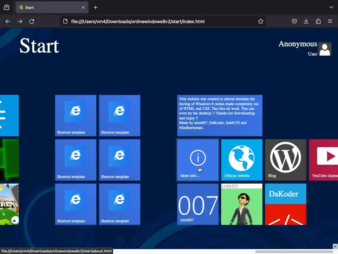This screenshot has height=254, width=338.
Task: Open the extensions puzzle icon
Action: click(x=318, y=21)
